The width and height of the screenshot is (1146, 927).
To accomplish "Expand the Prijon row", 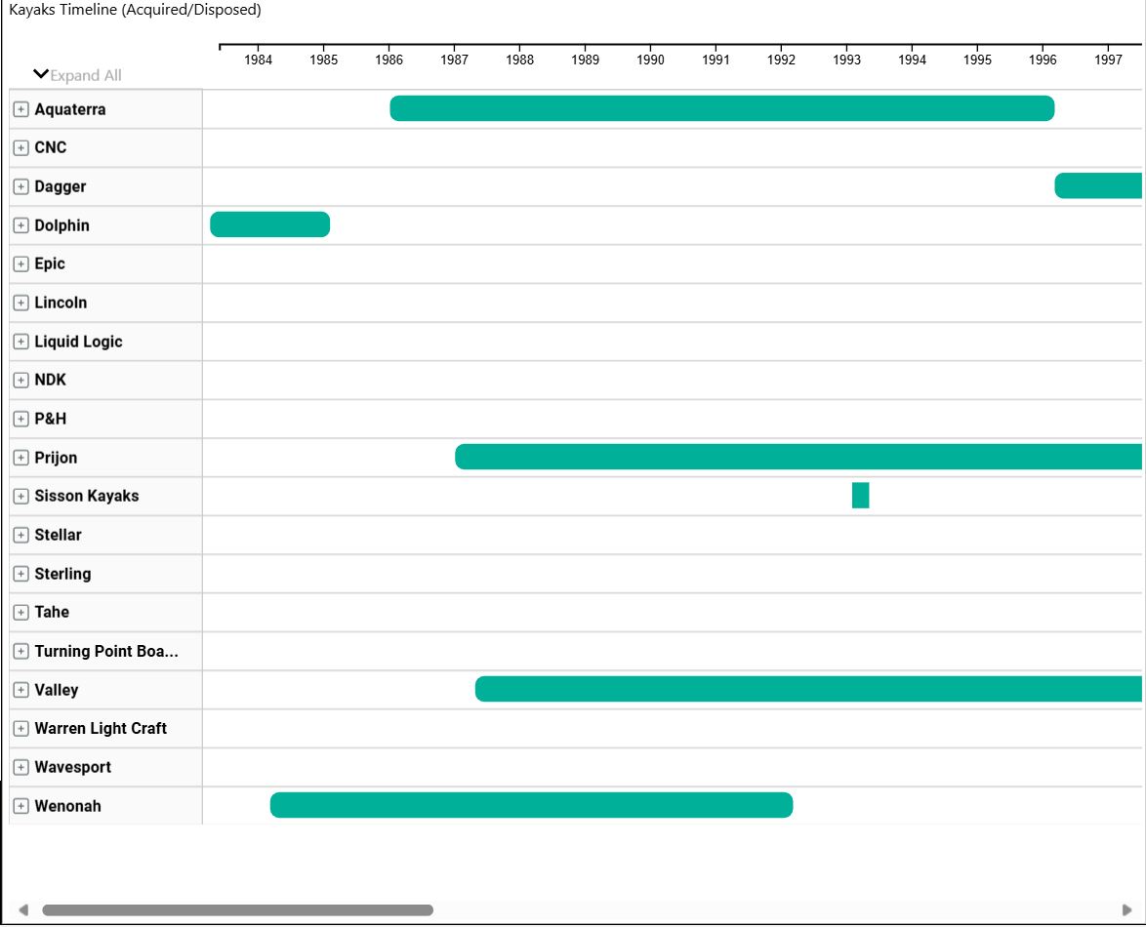I will pyautogui.click(x=21, y=458).
